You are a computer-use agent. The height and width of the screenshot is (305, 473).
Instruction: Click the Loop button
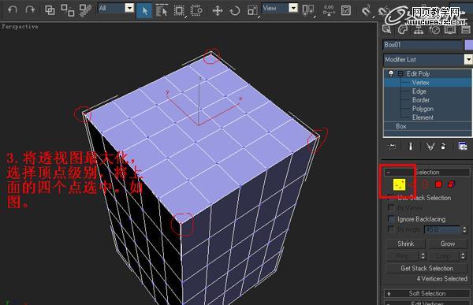pos(444,256)
